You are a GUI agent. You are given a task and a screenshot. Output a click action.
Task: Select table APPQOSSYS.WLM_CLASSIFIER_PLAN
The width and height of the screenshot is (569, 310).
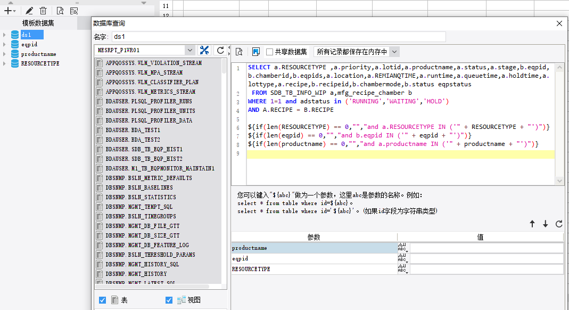tap(152, 82)
